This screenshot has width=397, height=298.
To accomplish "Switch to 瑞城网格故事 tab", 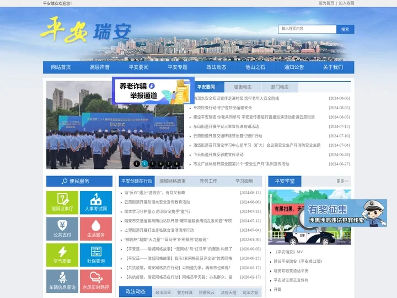I will pyautogui.click(x=173, y=181).
